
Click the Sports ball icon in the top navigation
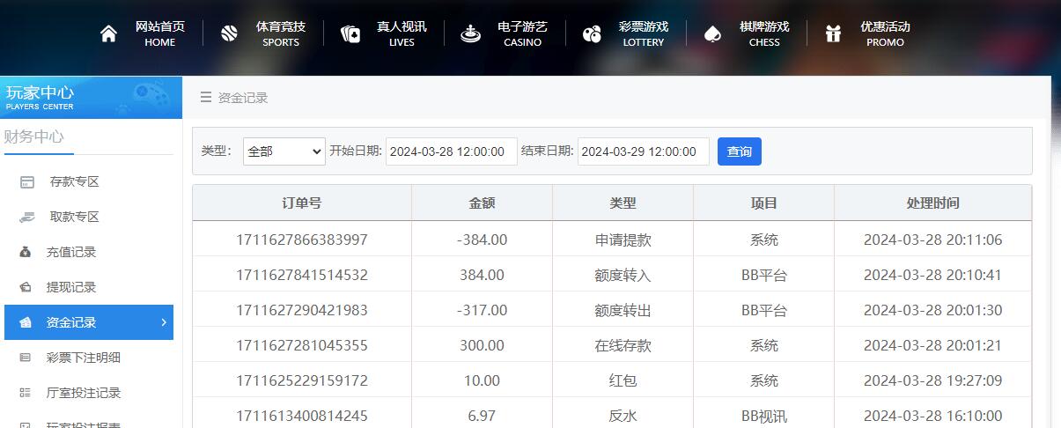[229, 34]
